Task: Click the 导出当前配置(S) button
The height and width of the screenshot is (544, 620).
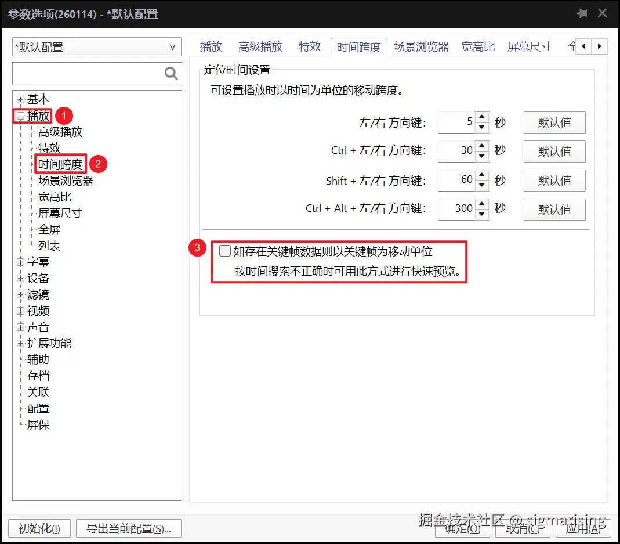Action: (128, 529)
